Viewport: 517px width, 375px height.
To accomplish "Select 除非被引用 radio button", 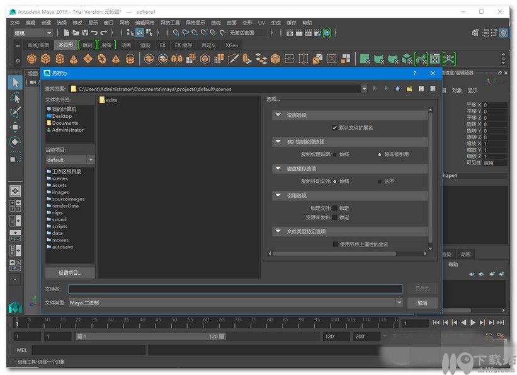I will (379, 154).
